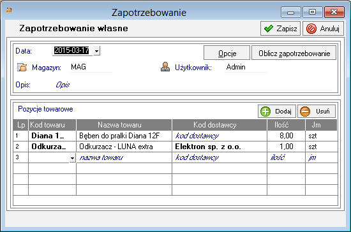
Task: Click the Admin user field
Action: (x=246, y=67)
